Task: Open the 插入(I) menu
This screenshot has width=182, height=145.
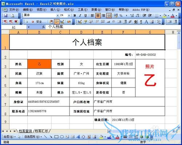Action: [55, 9]
